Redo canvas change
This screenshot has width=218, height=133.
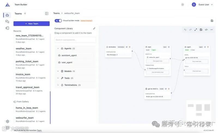190,30
